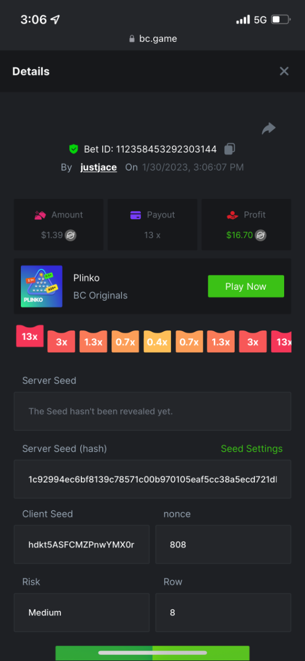Tap the nonce field showing 808
This screenshot has height=661, width=305.
coord(223,544)
